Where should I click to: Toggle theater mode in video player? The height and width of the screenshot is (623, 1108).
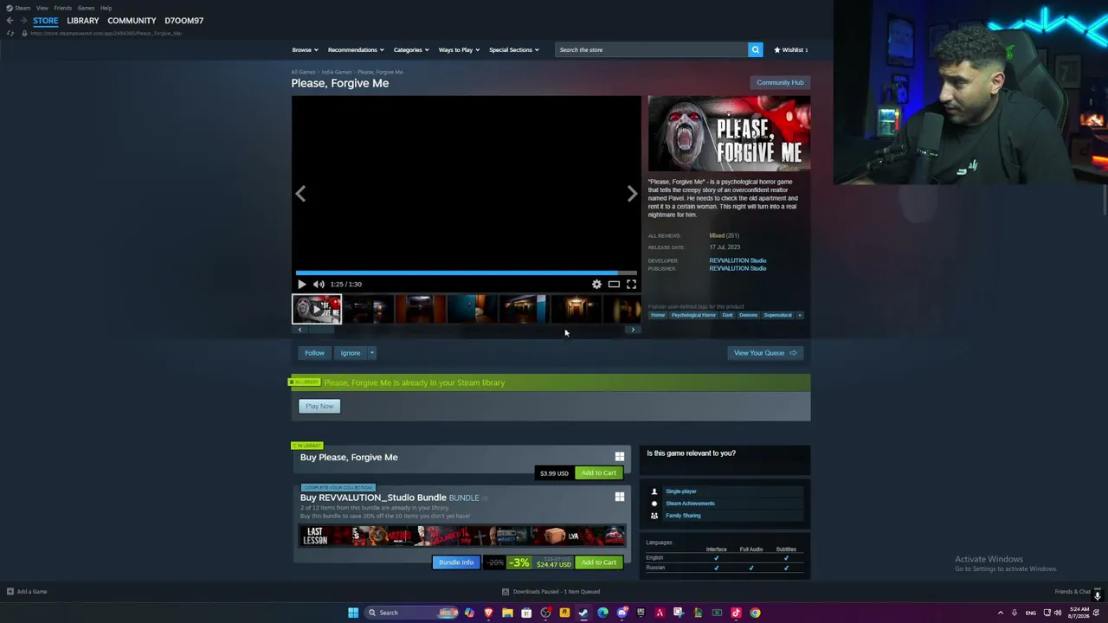(614, 284)
